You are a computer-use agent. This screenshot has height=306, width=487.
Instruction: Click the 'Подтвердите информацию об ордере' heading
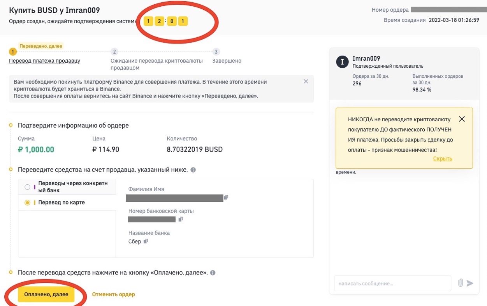coord(73,126)
